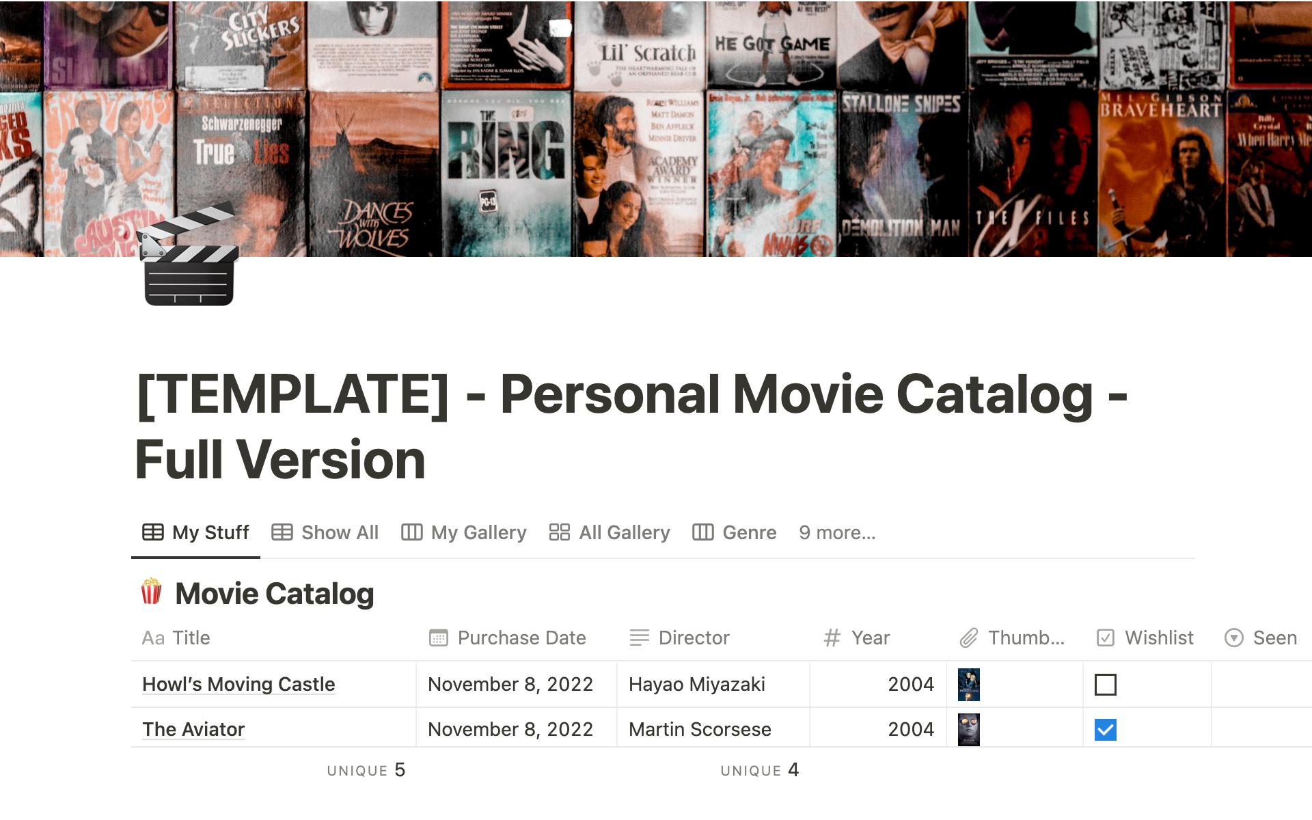Click the Purchase Date calendar column icon
This screenshot has width=1312, height=820.
[438, 638]
